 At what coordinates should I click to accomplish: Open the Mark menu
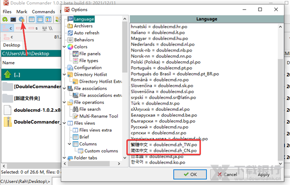pos(22,12)
